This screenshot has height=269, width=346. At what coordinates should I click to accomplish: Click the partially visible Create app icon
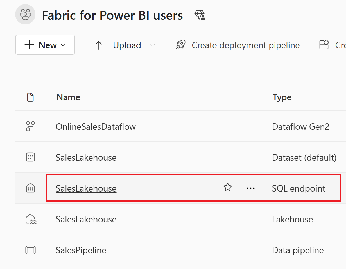pyautogui.click(x=324, y=45)
